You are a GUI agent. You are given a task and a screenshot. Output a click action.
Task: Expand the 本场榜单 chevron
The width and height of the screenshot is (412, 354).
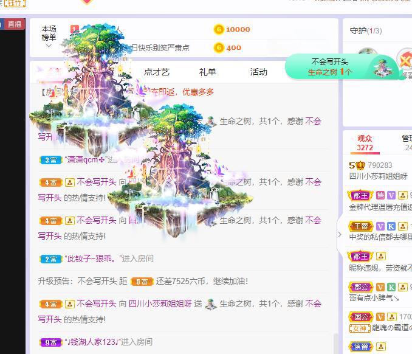coord(49,46)
